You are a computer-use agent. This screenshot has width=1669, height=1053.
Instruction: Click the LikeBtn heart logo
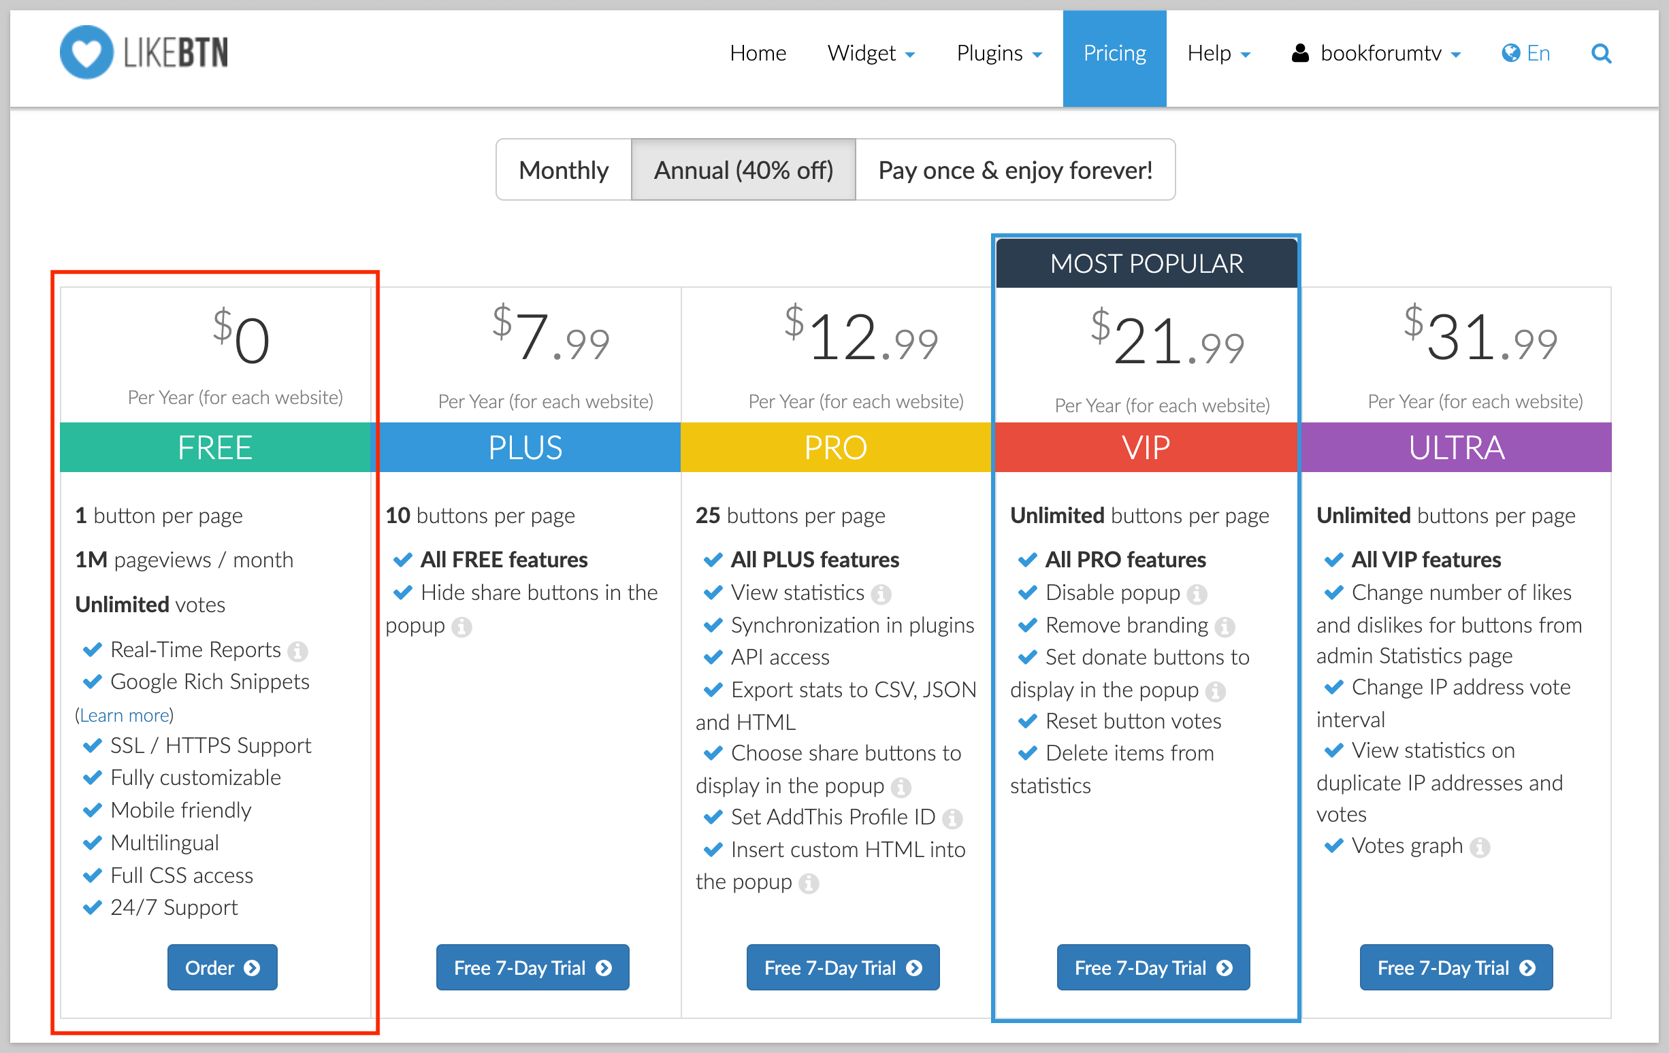[86, 52]
